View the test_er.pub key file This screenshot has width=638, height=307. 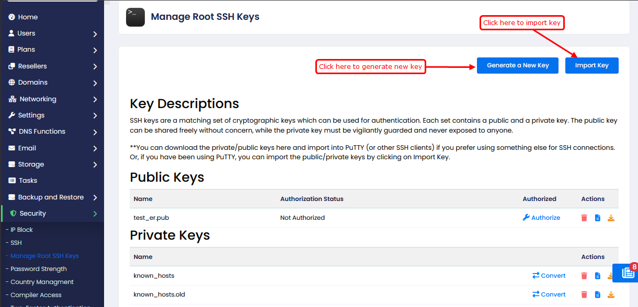598,218
